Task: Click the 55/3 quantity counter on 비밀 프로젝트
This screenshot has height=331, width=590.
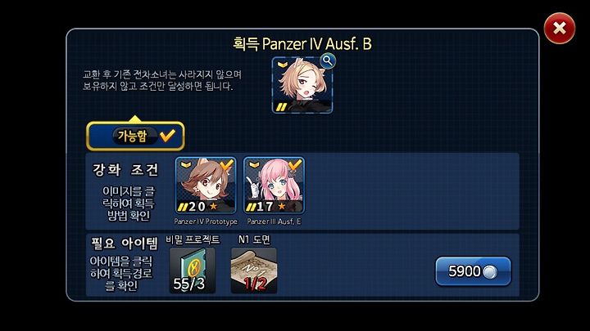Action: (189, 284)
